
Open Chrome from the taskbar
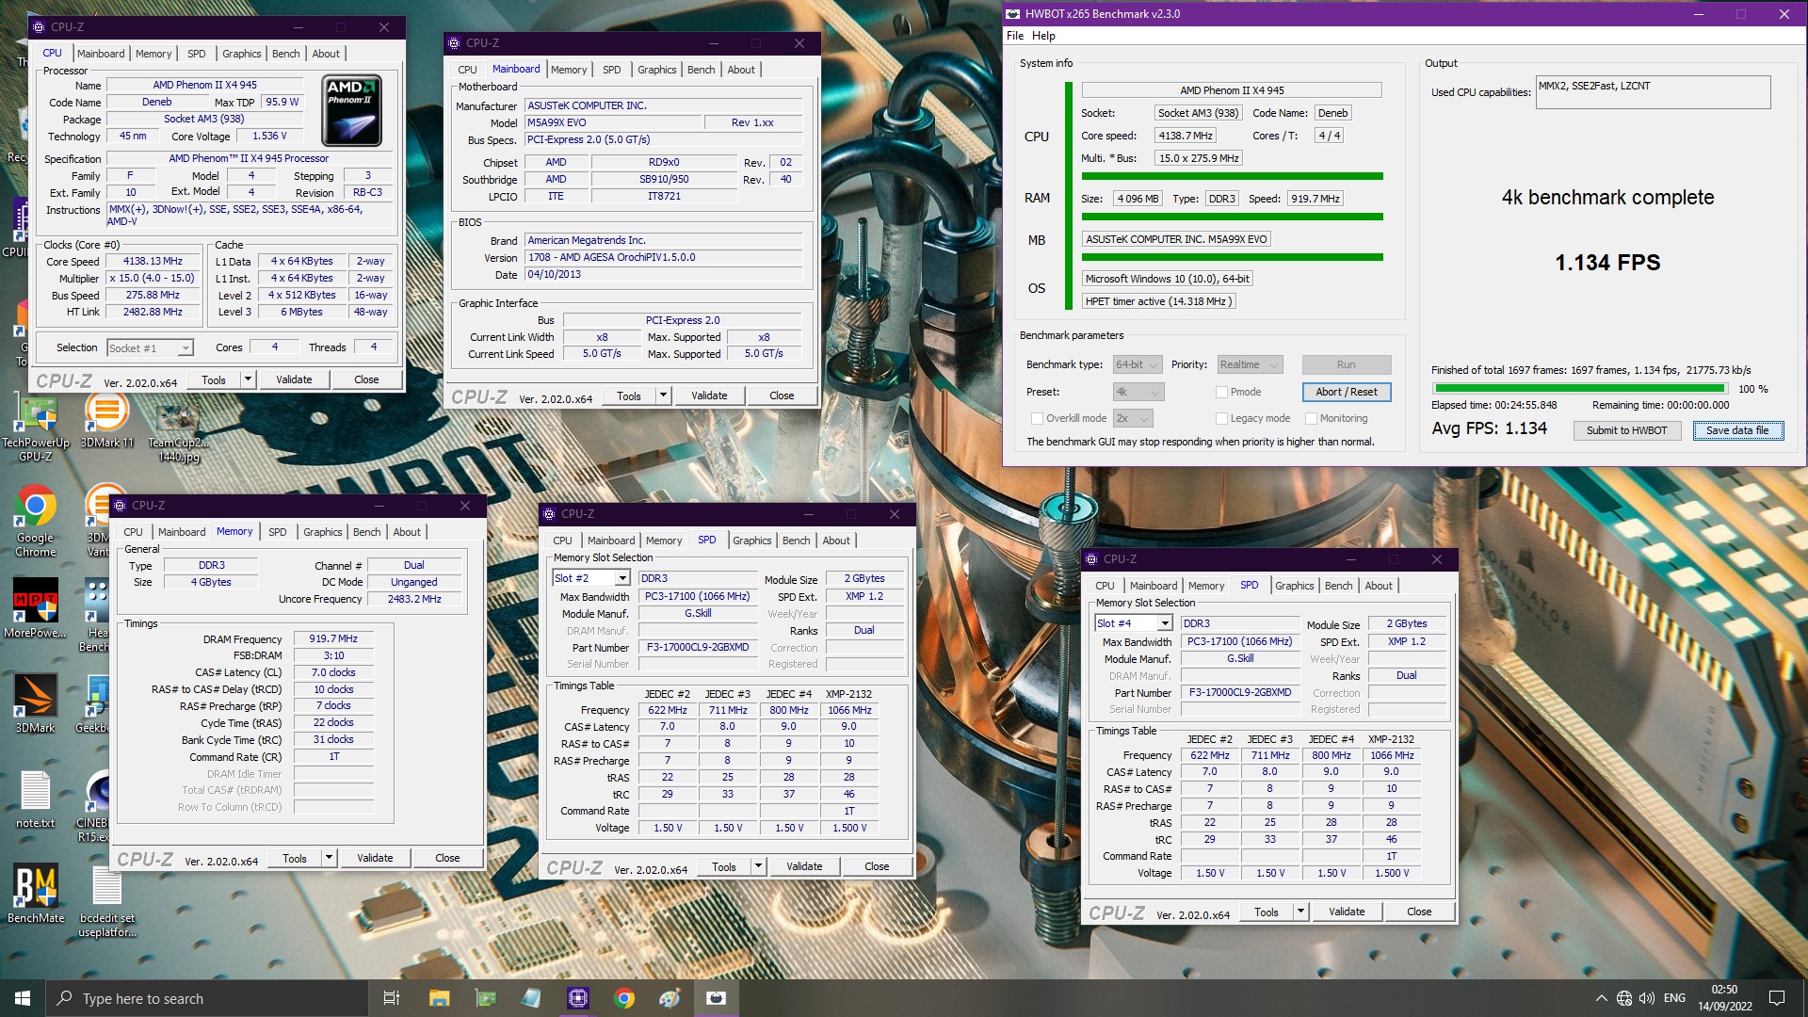click(x=624, y=998)
